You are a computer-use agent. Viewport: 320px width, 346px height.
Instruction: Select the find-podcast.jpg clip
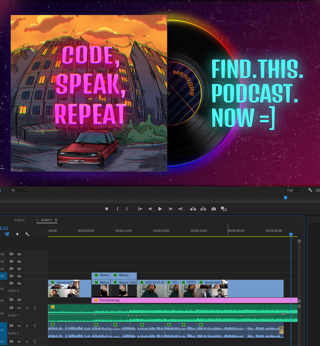(x=194, y=300)
